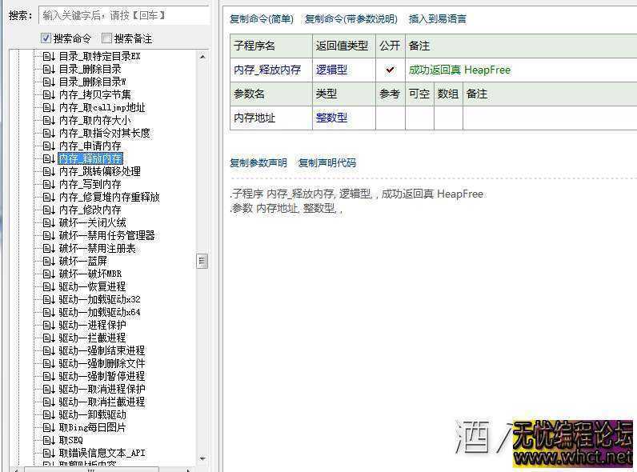This screenshot has width=637, height=472.
Task: Click 复制命令(带参数说明) link
Action: point(351,19)
